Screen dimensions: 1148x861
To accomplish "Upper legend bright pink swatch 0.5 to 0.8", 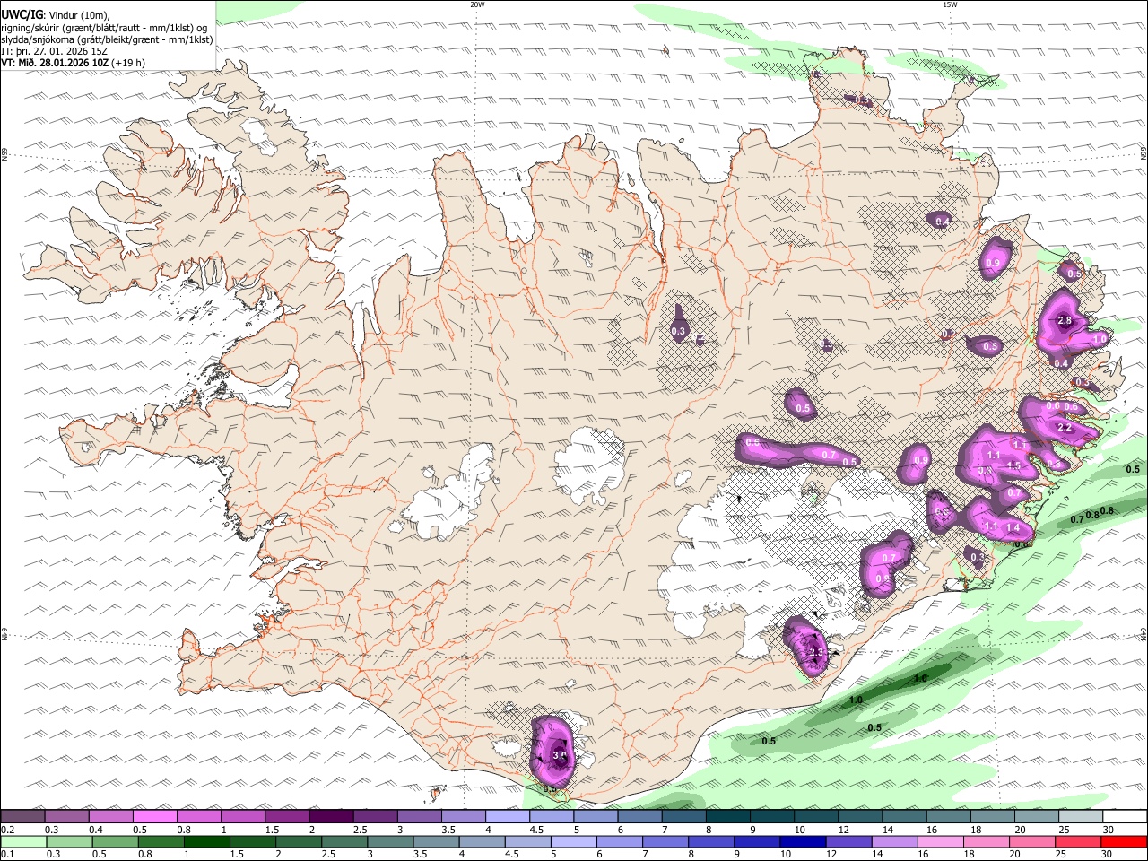I will pyautogui.click(x=154, y=817).
